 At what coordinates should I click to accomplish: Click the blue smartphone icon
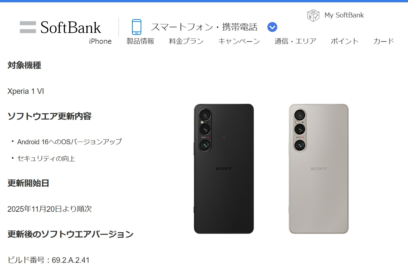[x=136, y=27]
